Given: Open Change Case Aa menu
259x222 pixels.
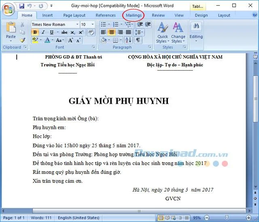Looking at the screenshot, I should 59,40.
